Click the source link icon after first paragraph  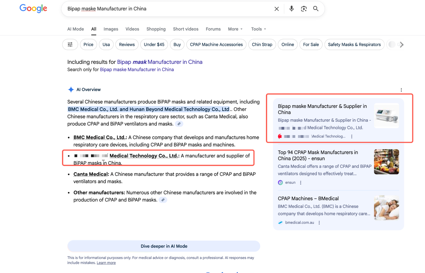pos(179,124)
